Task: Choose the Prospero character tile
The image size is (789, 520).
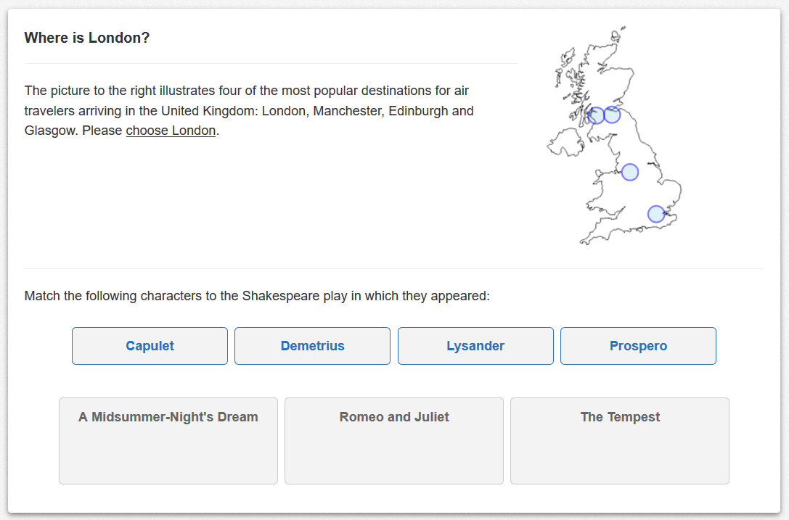Action: point(638,346)
